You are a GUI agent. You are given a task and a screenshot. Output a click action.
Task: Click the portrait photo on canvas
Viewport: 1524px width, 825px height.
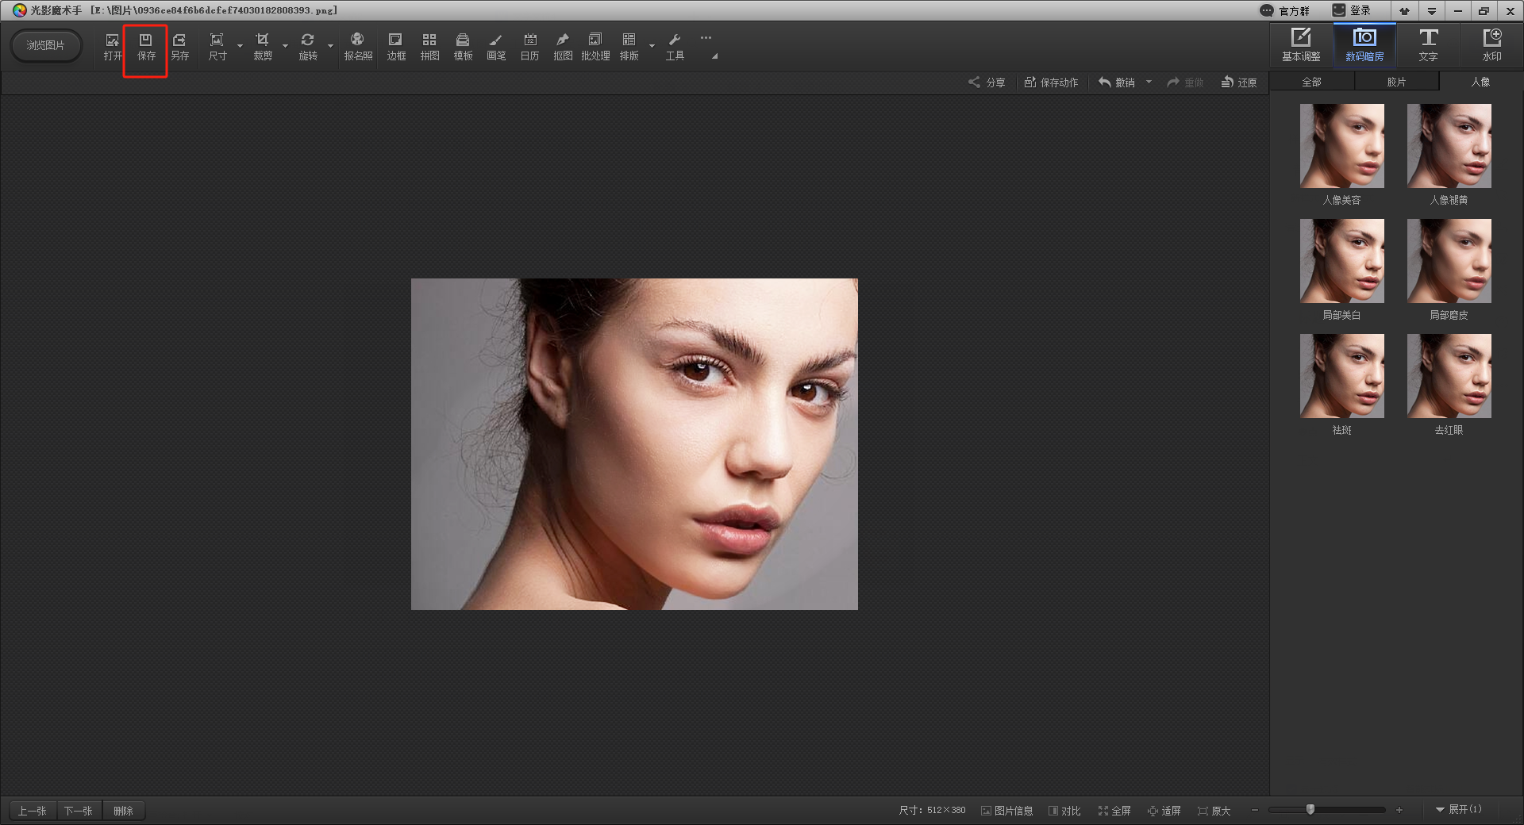click(x=634, y=444)
